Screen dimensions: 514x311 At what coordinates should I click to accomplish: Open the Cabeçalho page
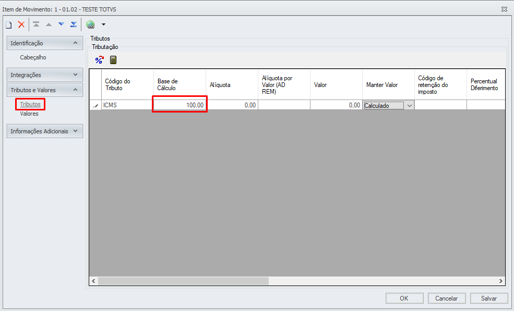tap(33, 57)
